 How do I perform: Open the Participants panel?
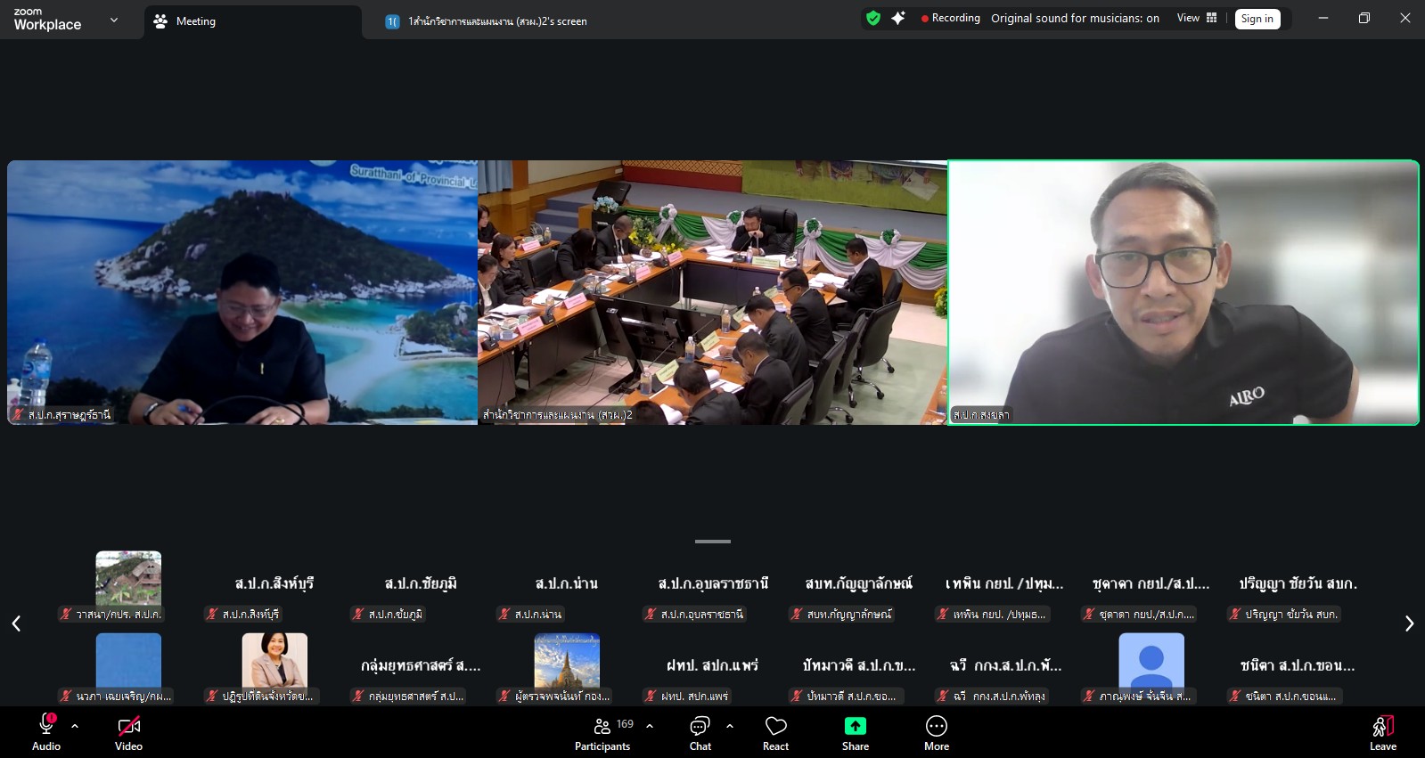(x=603, y=733)
